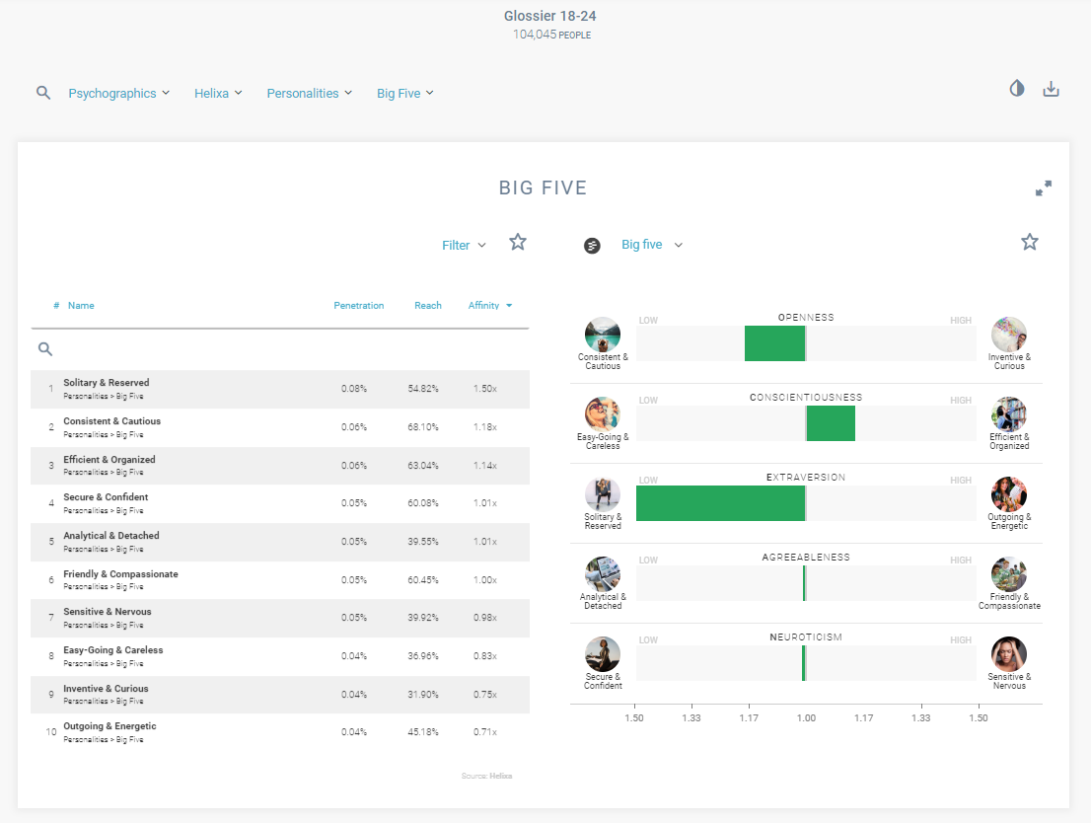The width and height of the screenshot is (1091, 823).
Task: Expand the Big Five card fullscreen
Action: (1043, 188)
